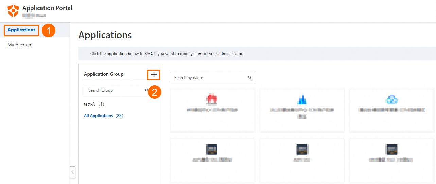This screenshot has height=184, width=436.
Task: Click the Applications page heading
Action: 105,35
